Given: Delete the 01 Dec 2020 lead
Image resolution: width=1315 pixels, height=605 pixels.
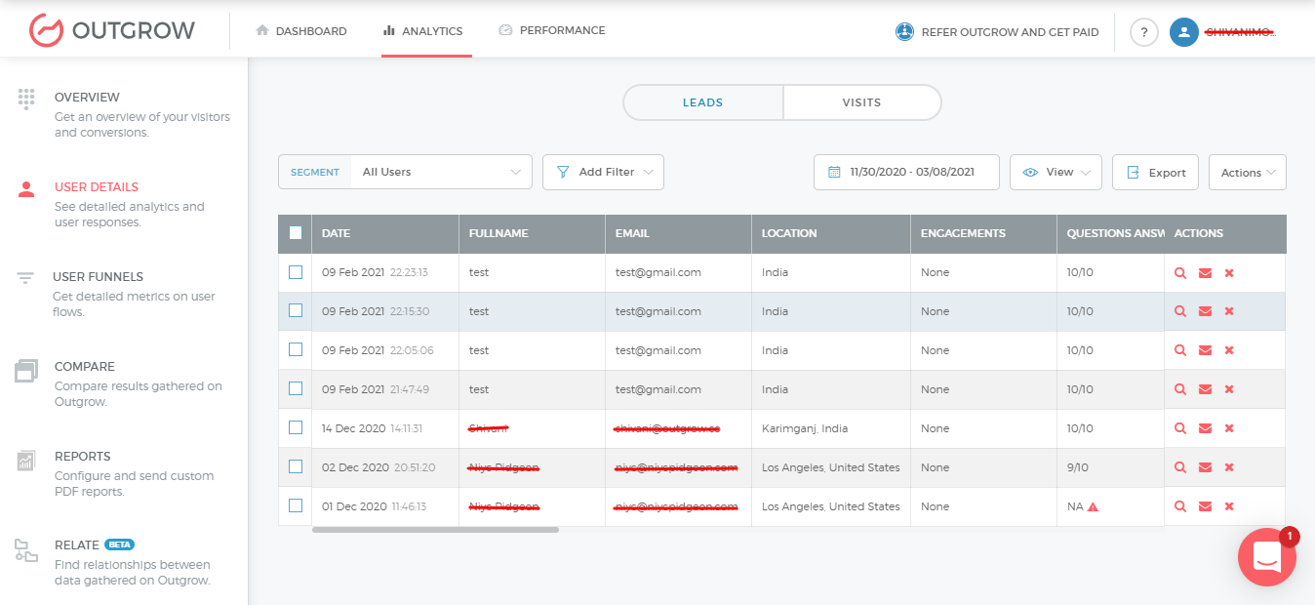Looking at the screenshot, I should 1229,506.
